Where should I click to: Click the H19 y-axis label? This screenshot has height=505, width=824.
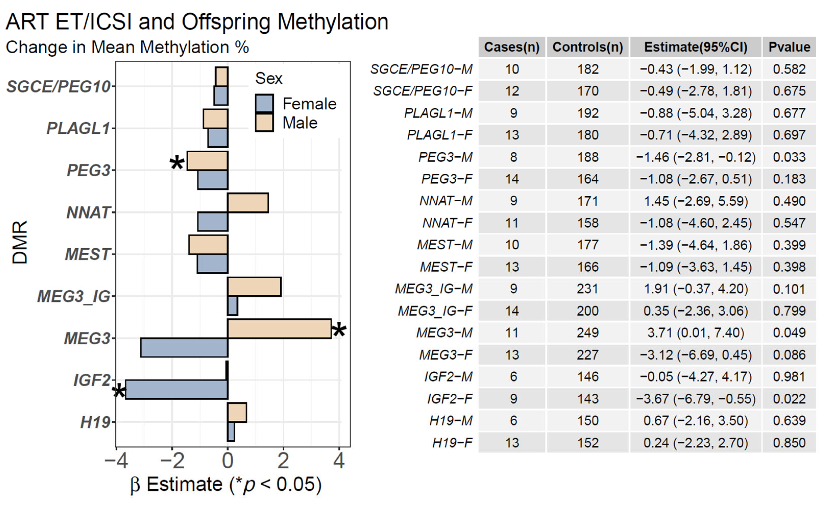click(95, 422)
